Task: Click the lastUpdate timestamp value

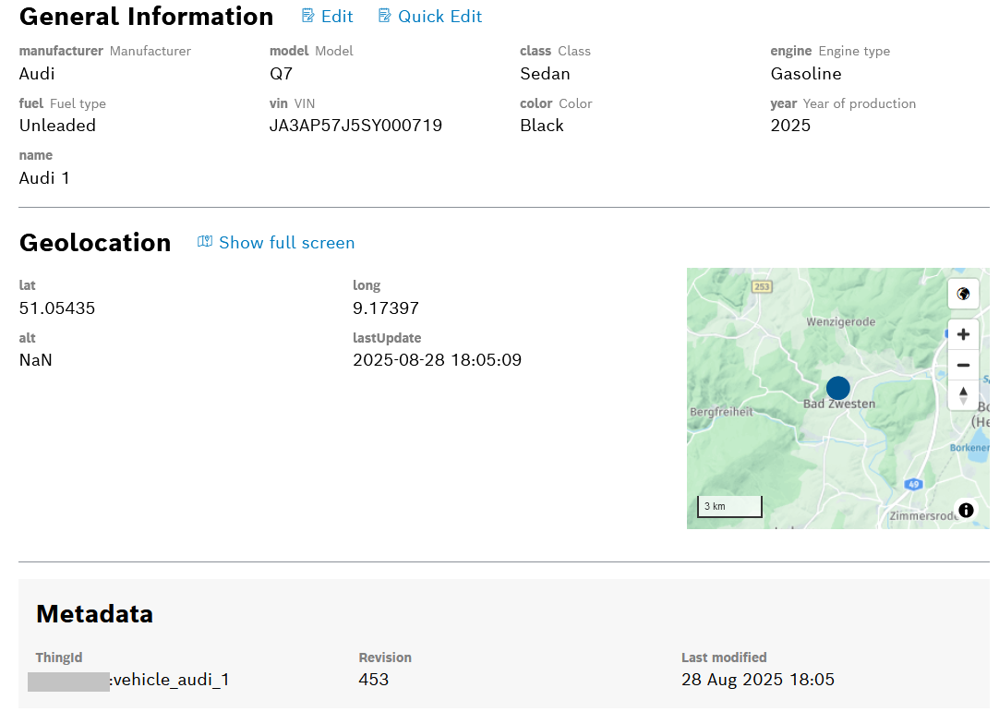Action: [x=437, y=360]
